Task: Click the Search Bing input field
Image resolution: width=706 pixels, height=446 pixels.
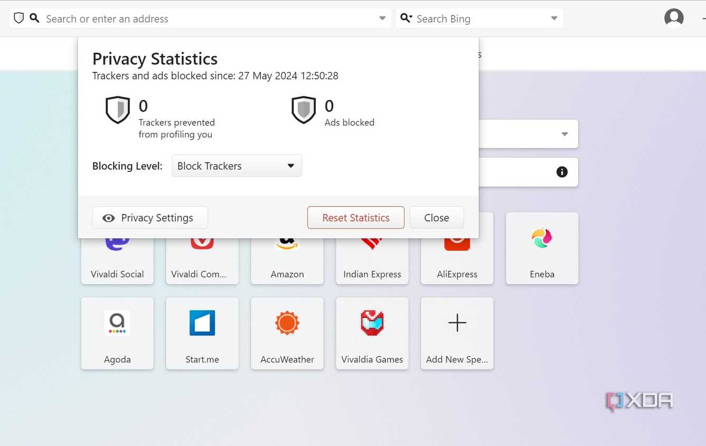Action: click(481, 18)
